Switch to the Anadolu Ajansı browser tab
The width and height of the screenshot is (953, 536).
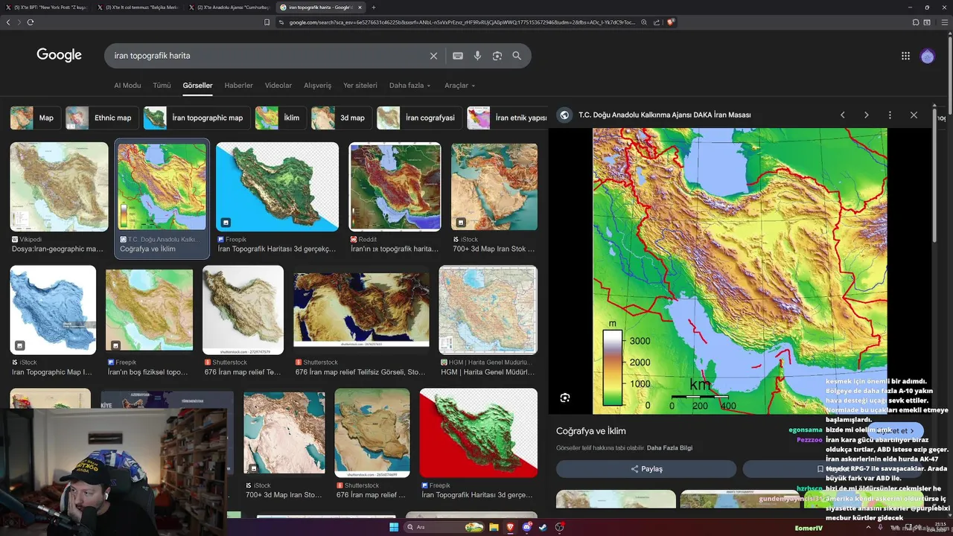(229, 7)
